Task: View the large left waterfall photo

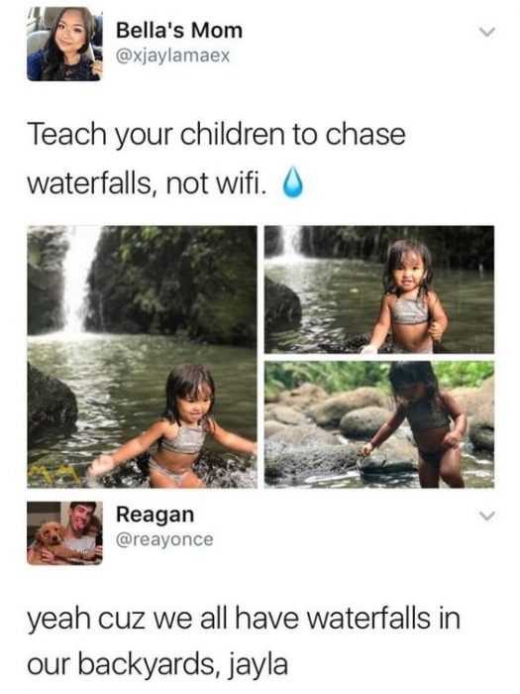Action: [x=142, y=357]
